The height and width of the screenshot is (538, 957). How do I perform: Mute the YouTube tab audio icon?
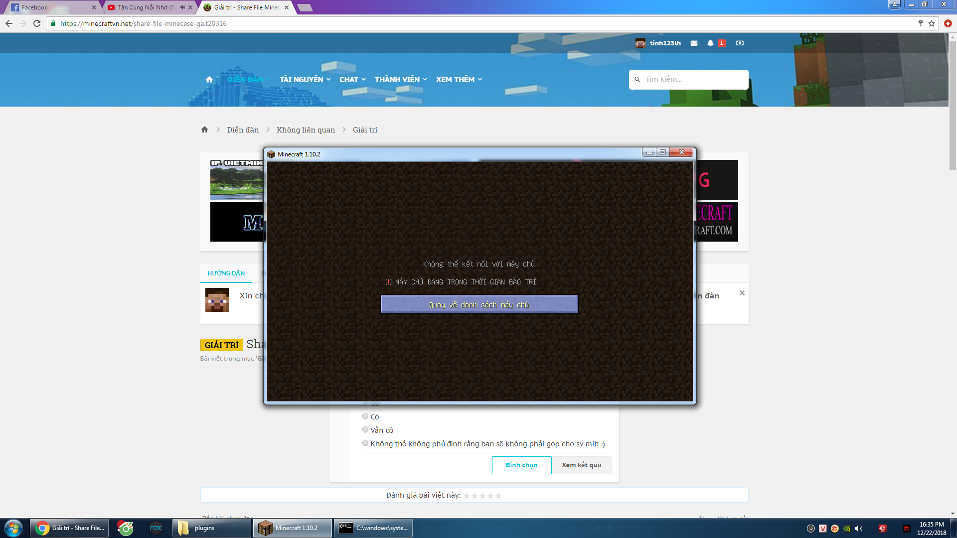click(x=182, y=7)
